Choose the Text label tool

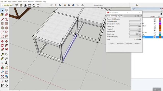(6, 59)
